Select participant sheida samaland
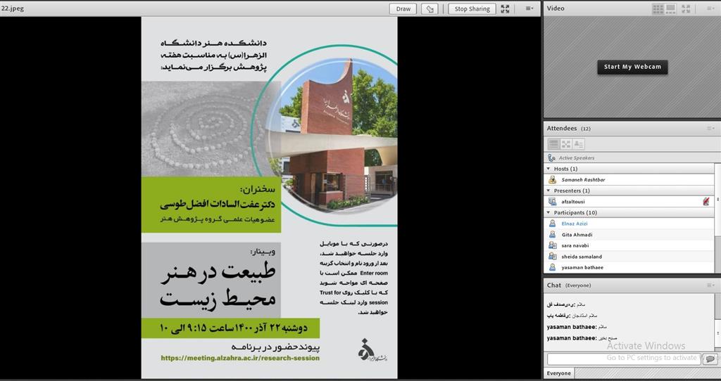Viewport: 721px width, 381px height. [629, 257]
